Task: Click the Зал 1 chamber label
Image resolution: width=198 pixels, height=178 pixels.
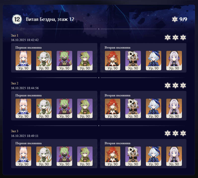Action: (x=15, y=35)
